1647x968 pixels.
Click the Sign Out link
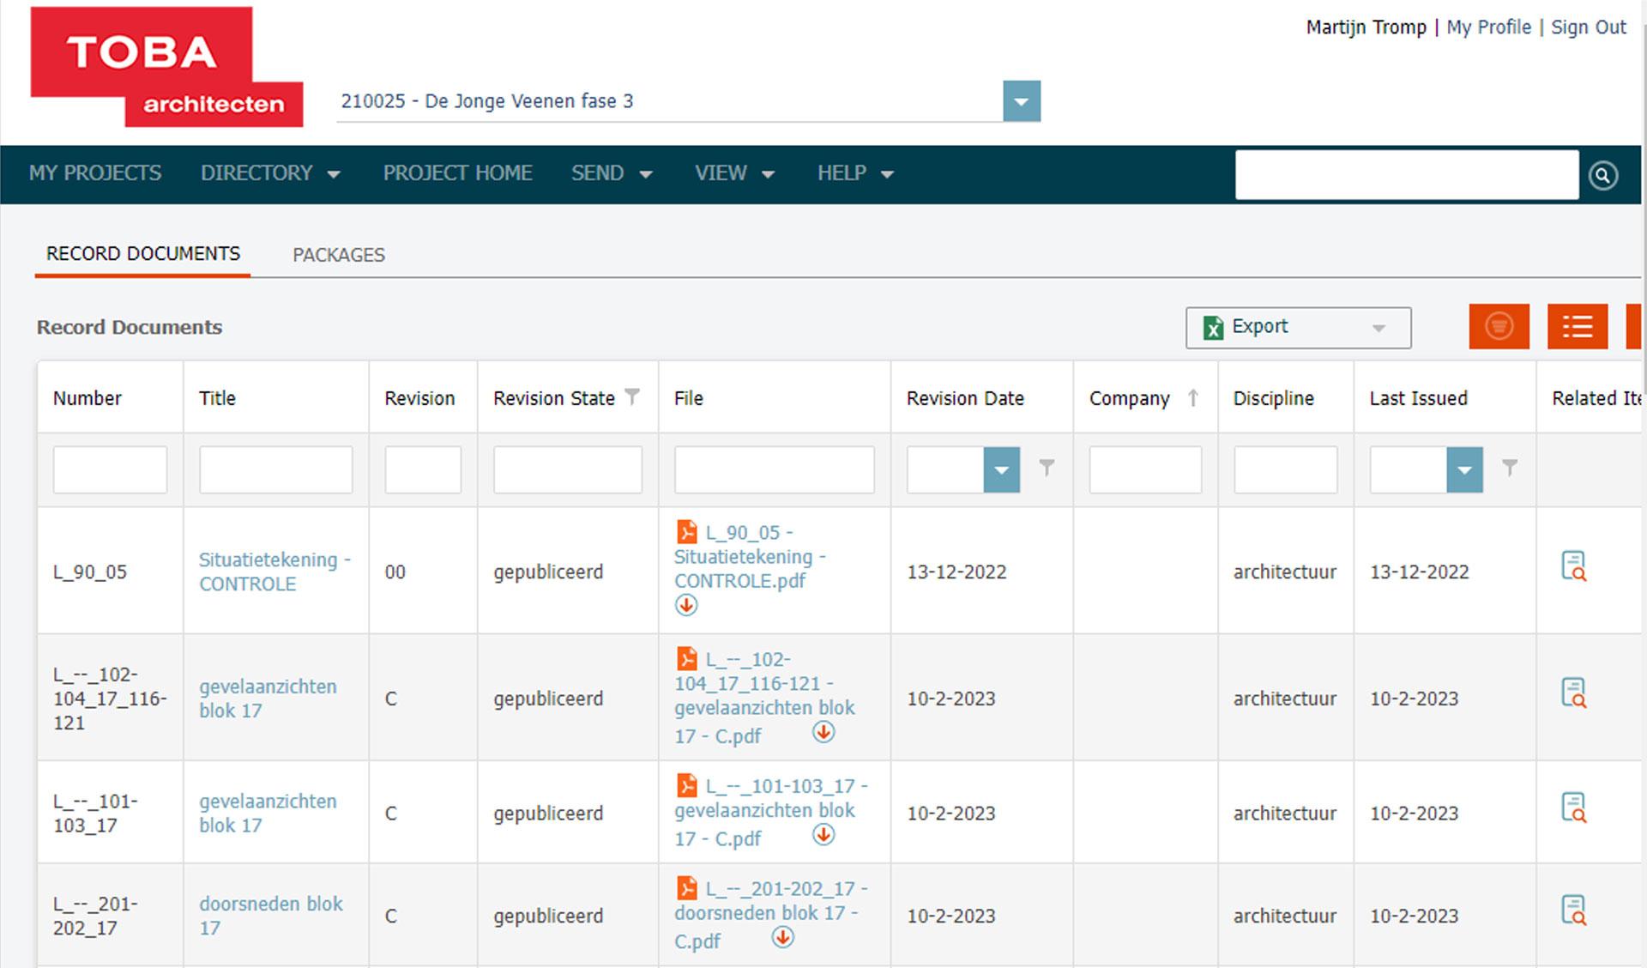[1588, 27]
